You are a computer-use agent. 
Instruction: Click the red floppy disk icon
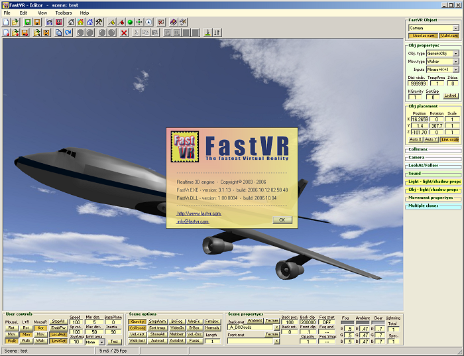(x=59, y=22)
